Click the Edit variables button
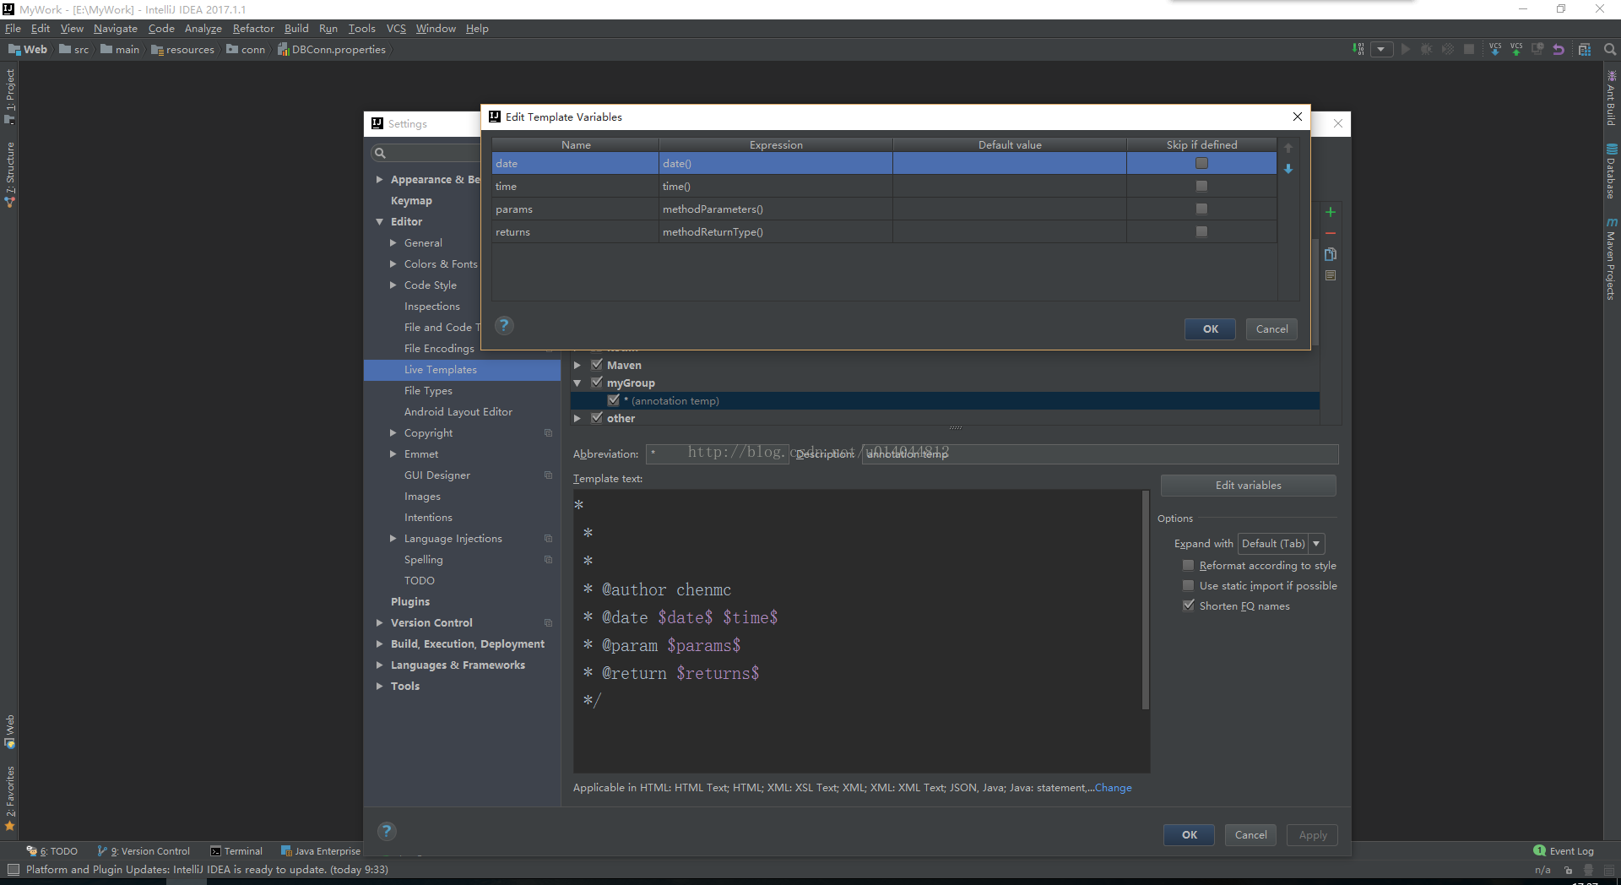Image resolution: width=1621 pixels, height=885 pixels. (1248, 485)
